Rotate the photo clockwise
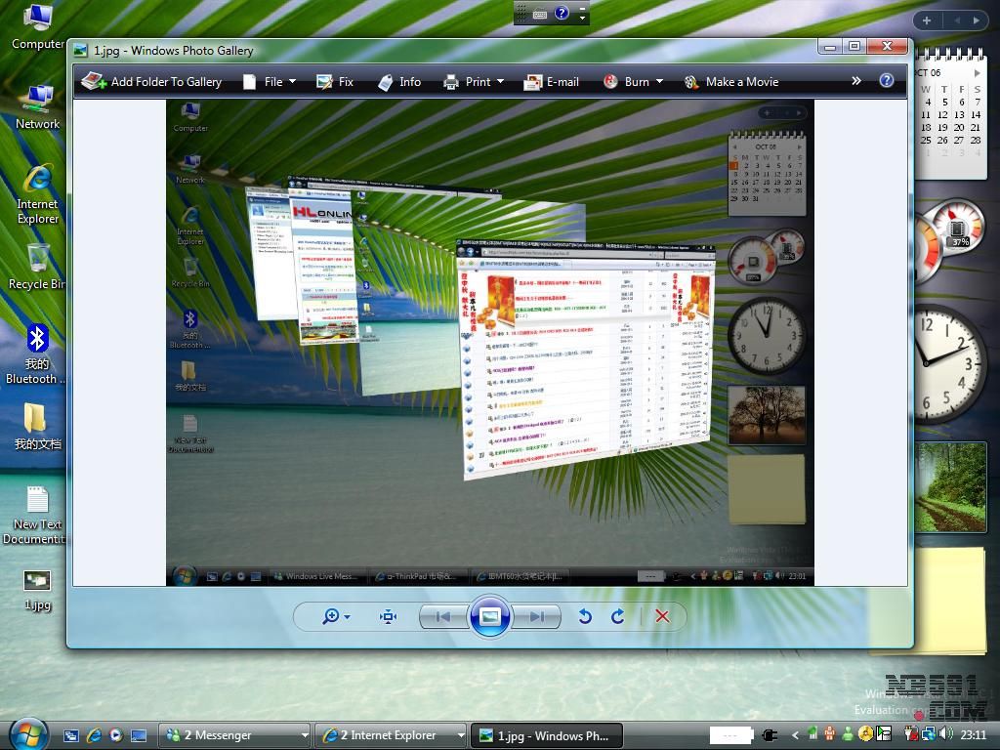This screenshot has height=750, width=1000. (x=617, y=616)
